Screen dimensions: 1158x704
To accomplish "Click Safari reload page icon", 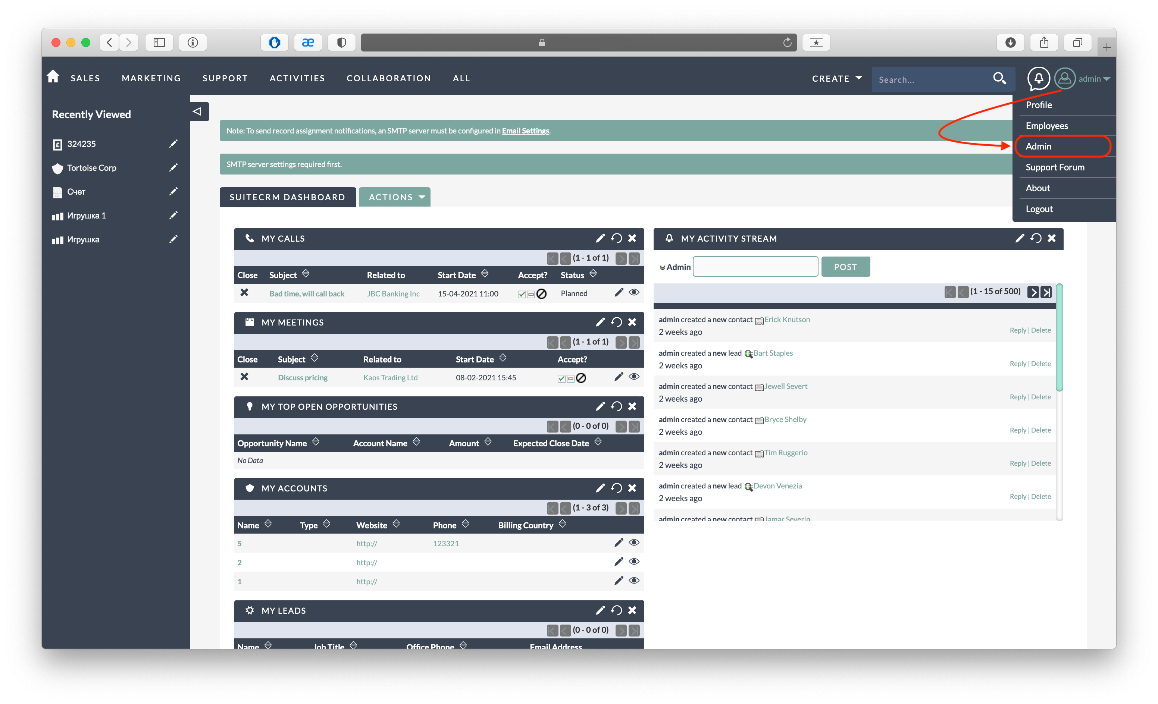I will click(x=787, y=42).
